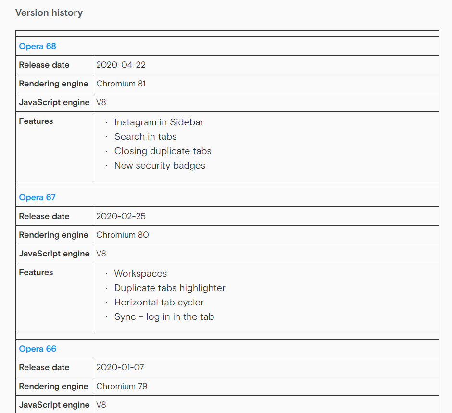452x413 pixels.
Task: Click V8 value under Opera 66
Action: click(101, 405)
